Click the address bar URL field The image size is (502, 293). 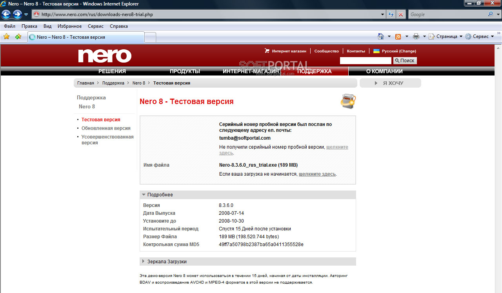(207, 14)
